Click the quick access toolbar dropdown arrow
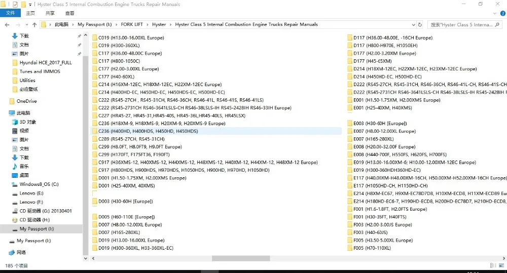The image size is (507, 273). point(30,5)
